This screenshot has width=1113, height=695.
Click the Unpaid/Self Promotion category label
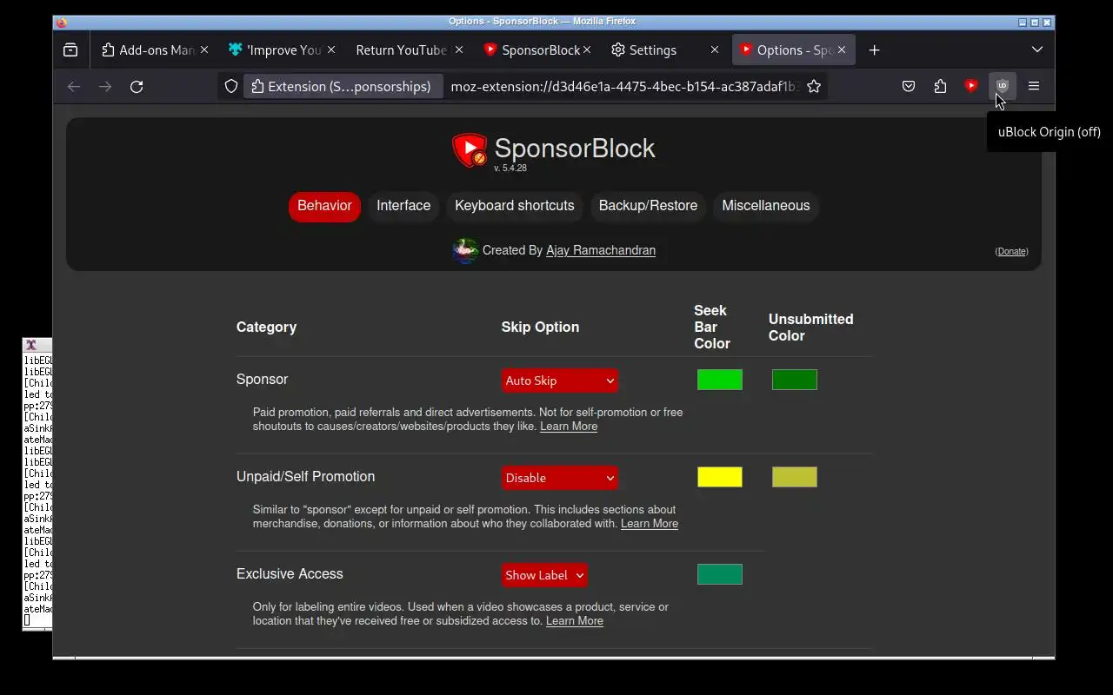(305, 477)
